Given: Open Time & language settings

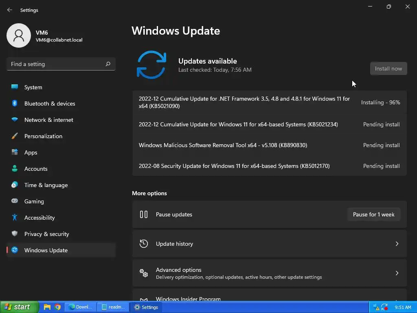Looking at the screenshot, I should (61, 185).
